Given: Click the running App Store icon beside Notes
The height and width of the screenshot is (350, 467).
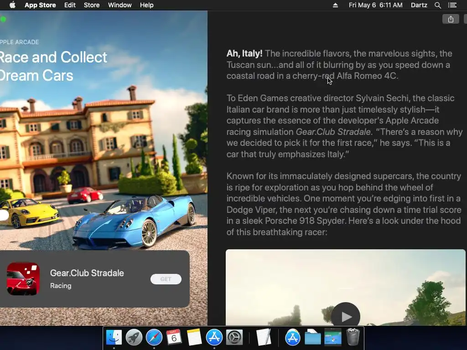Looking at the screenshot, I should pyautogui.click(x=214, y=337).
